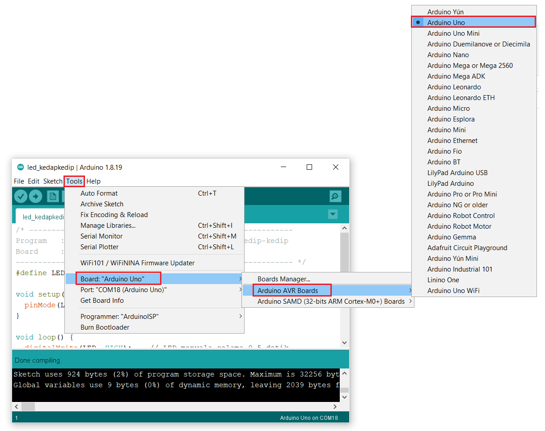The width and height of the screenshot is (545, 431).
Task: Choose Arduino Yún Mini
Action: 474,259
